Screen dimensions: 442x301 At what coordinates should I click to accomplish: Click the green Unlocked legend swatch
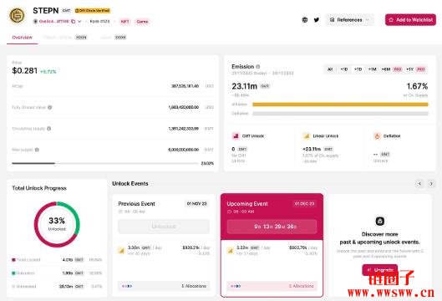(13, 273)
